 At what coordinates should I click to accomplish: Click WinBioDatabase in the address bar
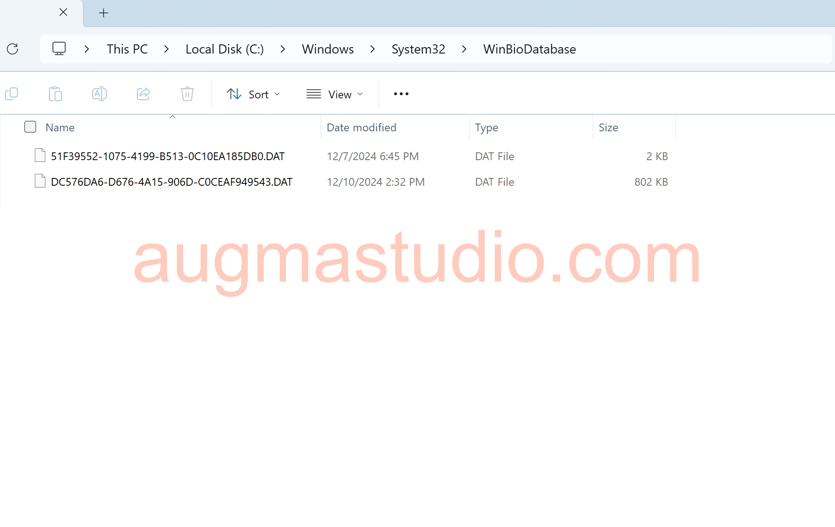pyautogui.click(x=529, y=49)
